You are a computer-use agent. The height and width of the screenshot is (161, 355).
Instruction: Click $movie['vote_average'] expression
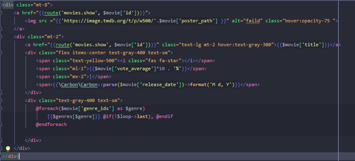[126, 69]
